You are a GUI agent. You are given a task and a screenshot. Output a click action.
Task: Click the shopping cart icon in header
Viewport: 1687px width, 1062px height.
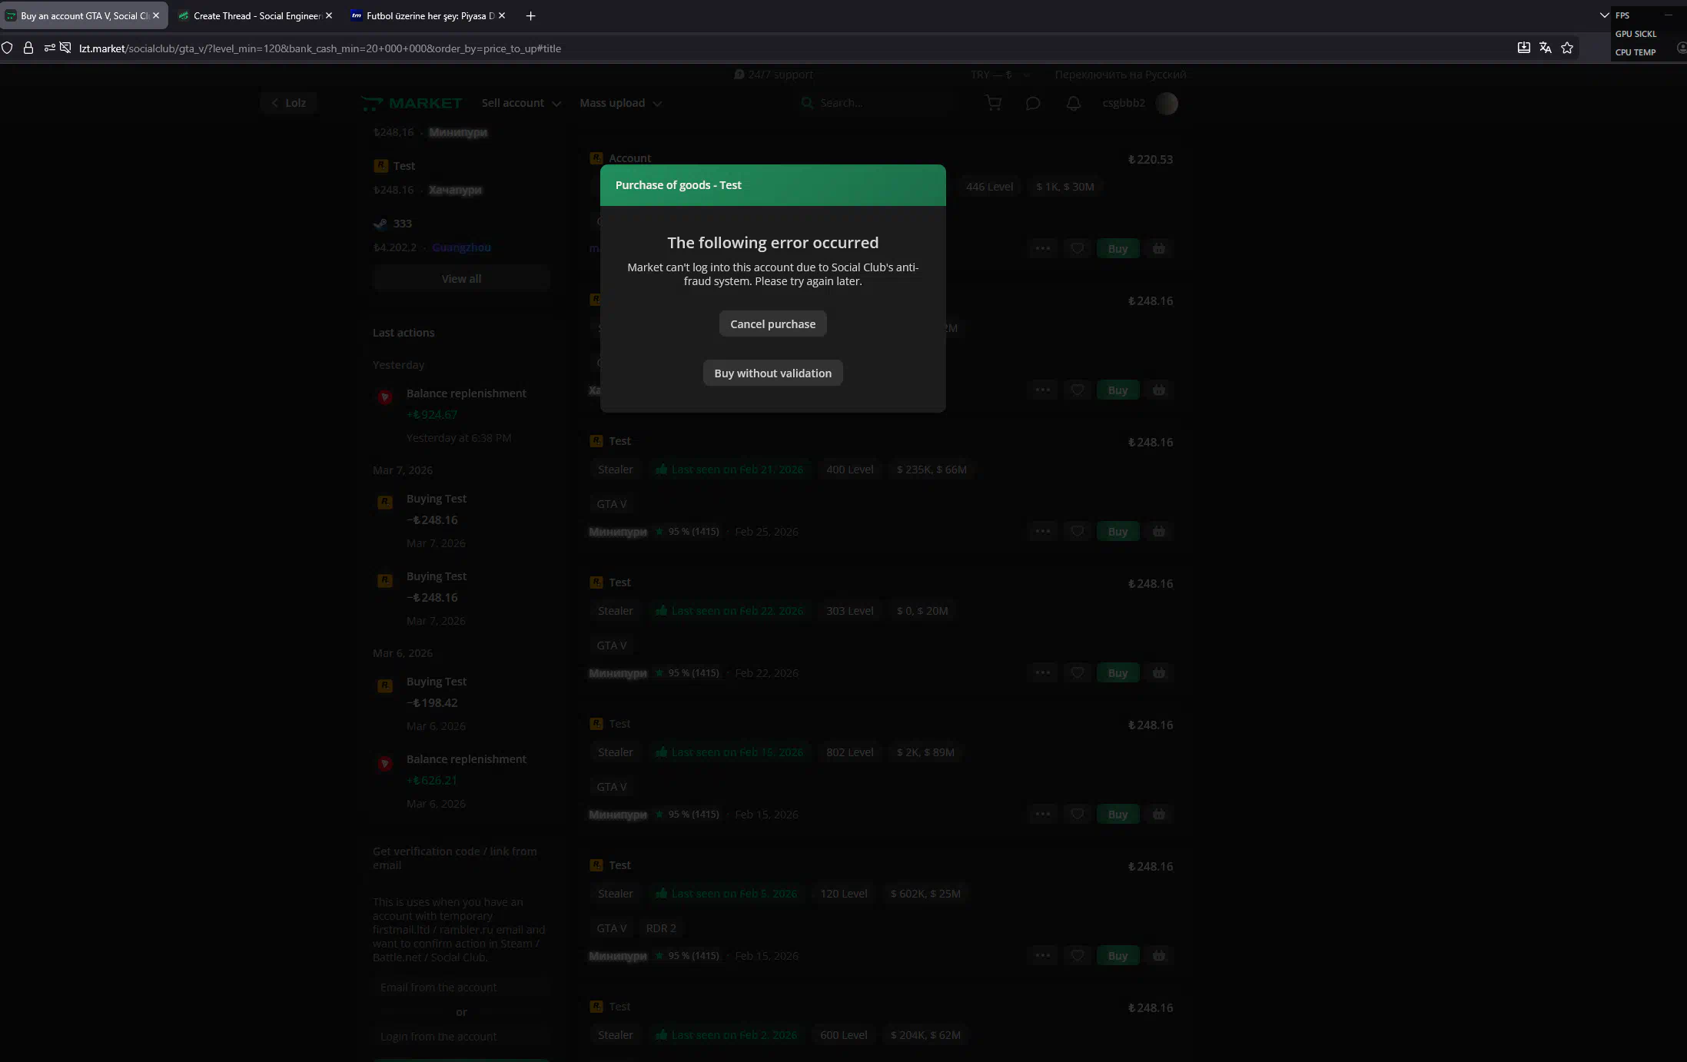pos(993,103)
